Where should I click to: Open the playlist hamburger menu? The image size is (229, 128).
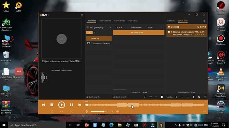[205, 97]
